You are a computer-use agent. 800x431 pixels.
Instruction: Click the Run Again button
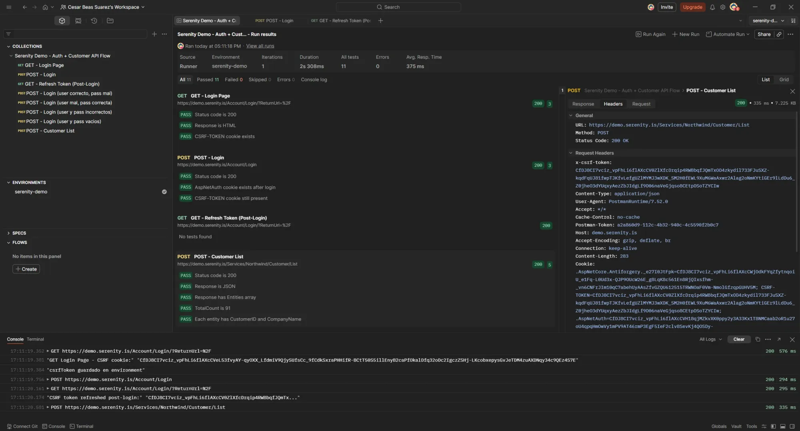pyautogui.click(x=650, y=34)
